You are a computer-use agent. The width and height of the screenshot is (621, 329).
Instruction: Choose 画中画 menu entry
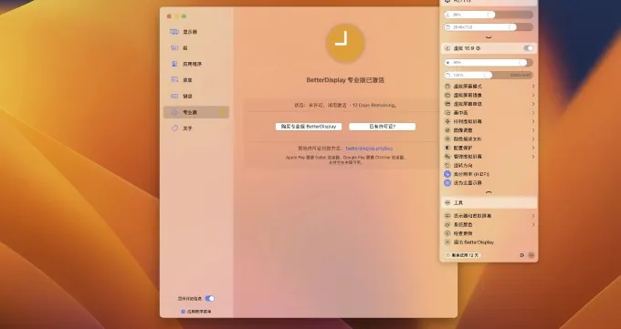pos(489,113)
